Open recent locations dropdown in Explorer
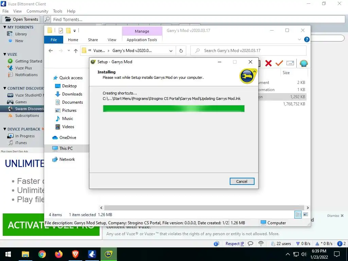348x261 pixels. 69,51
